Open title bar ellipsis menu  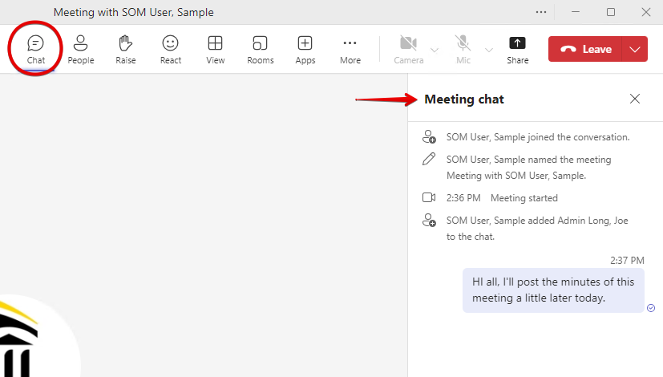point(541,12)
